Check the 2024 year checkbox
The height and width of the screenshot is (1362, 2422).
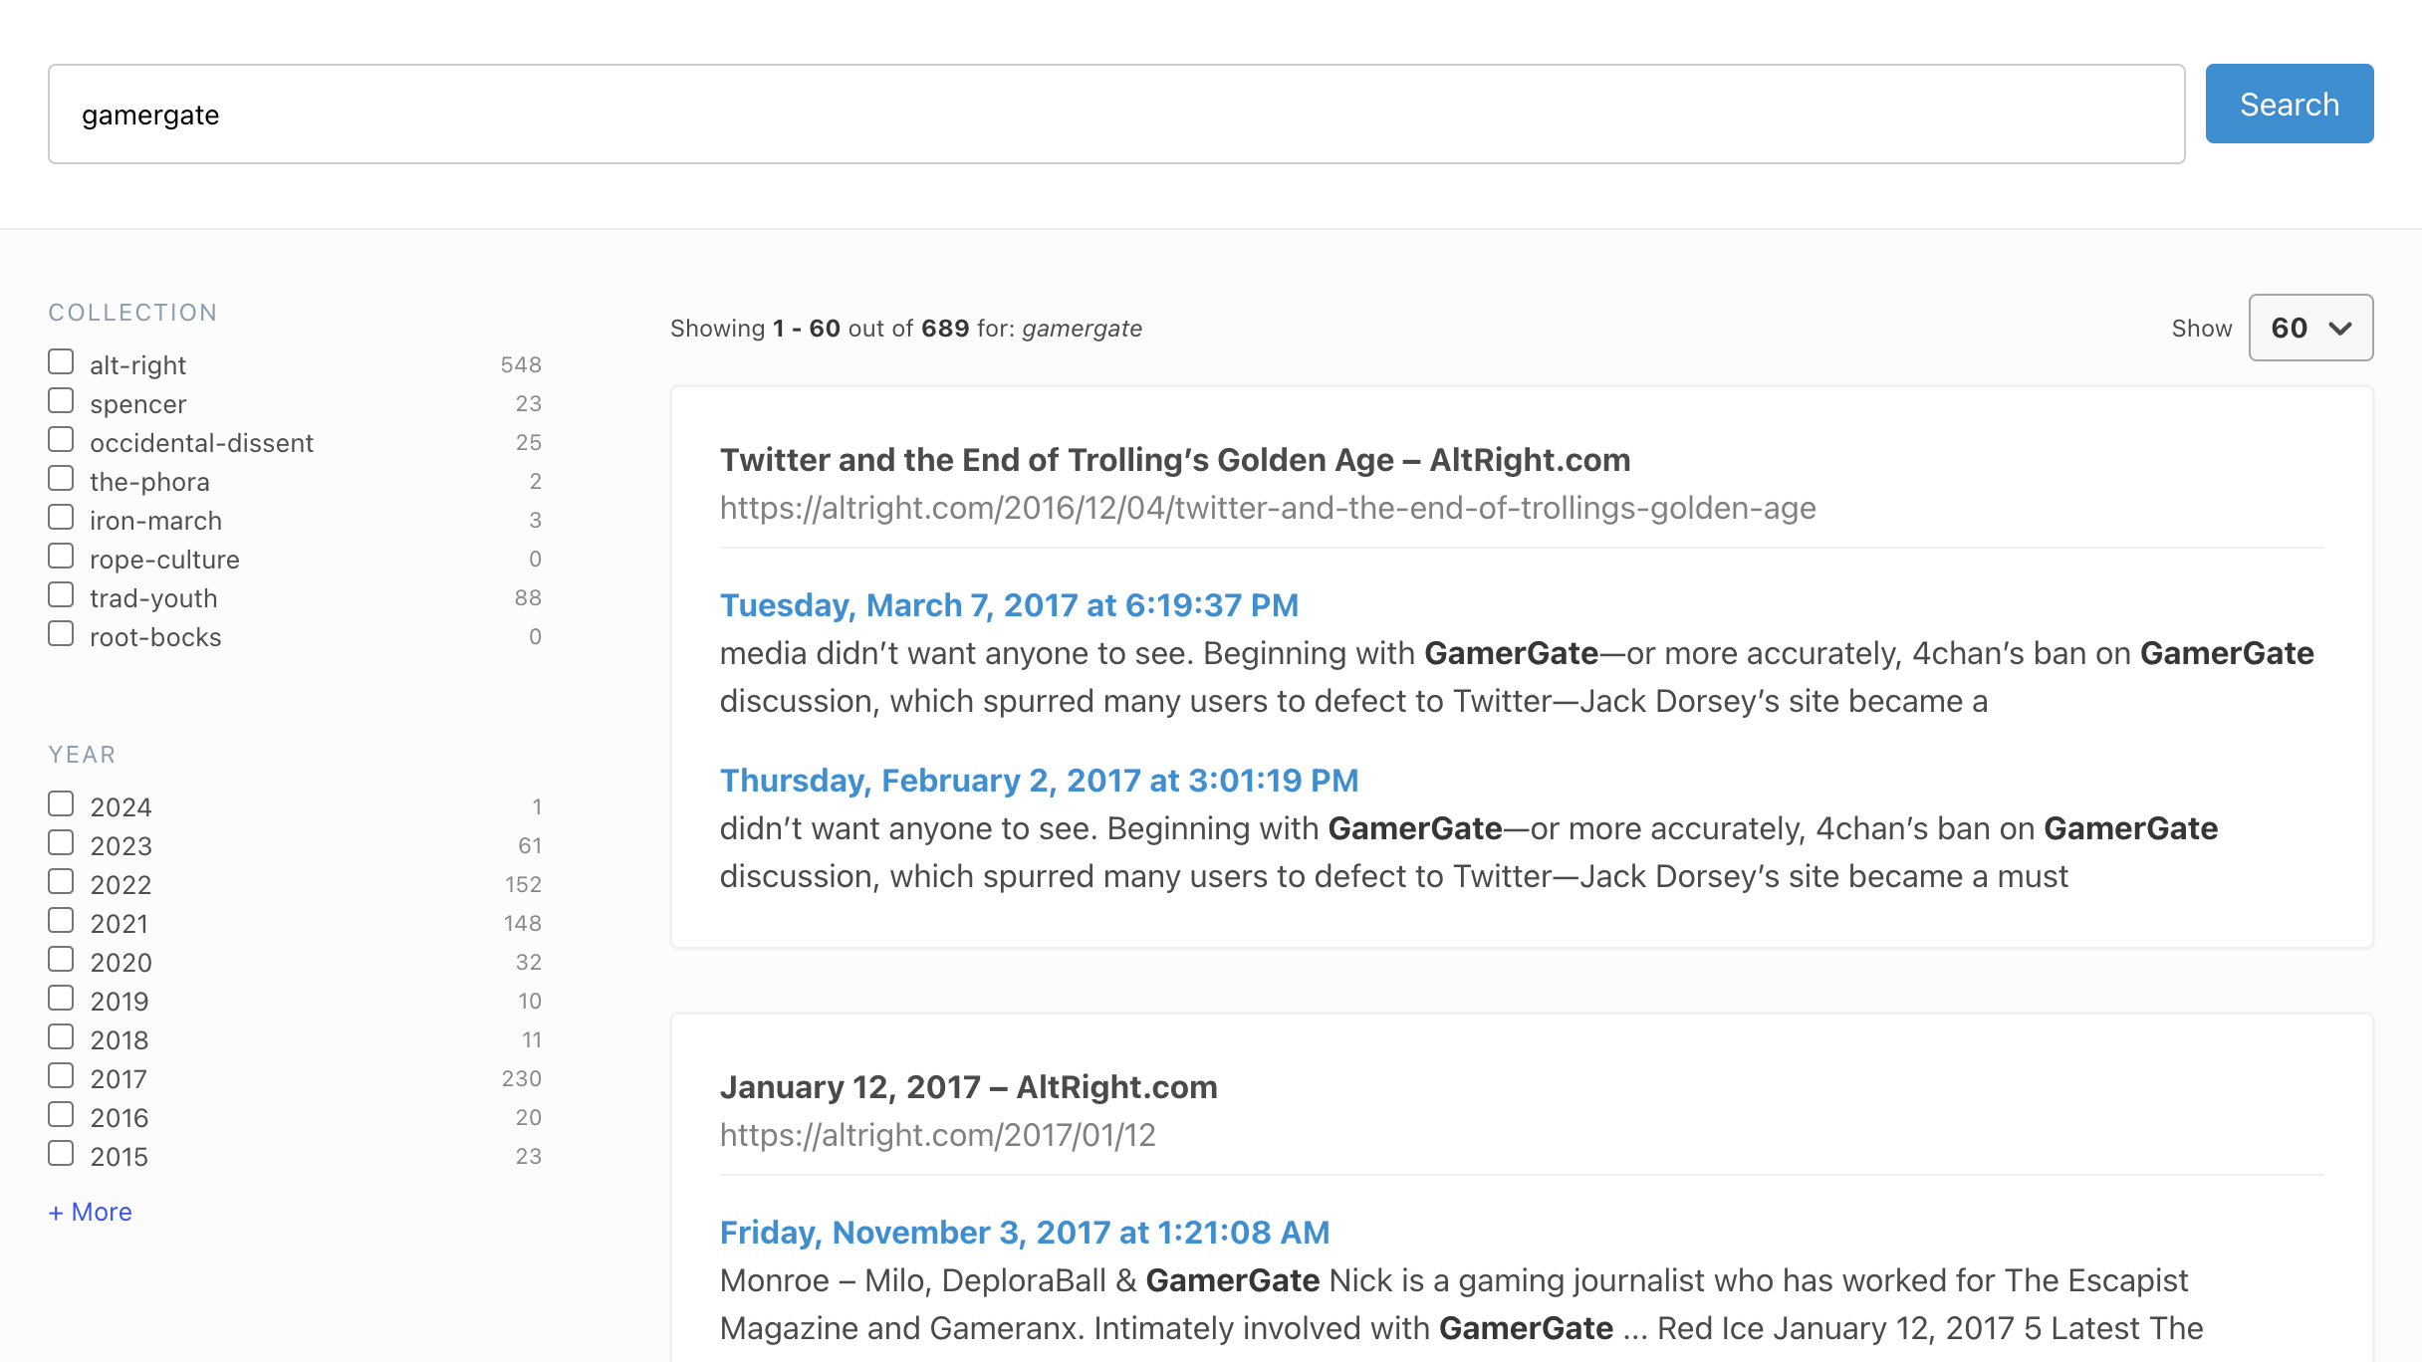[62, 804]
